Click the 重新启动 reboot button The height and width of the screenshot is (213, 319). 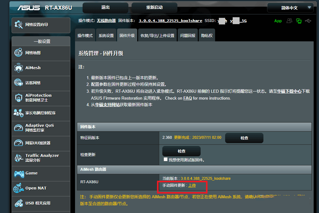click(x=154, y=8)
